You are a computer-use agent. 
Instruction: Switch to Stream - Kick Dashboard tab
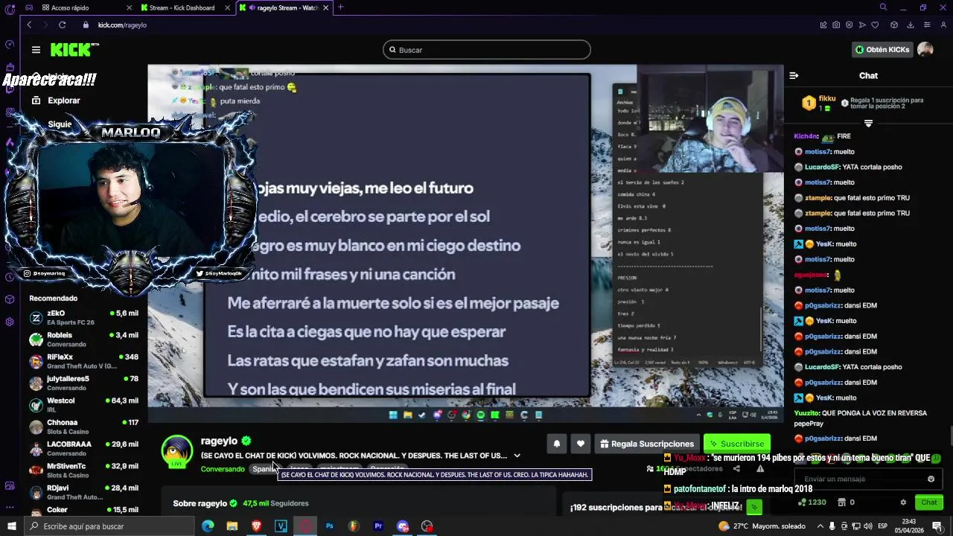pos(186,7)
